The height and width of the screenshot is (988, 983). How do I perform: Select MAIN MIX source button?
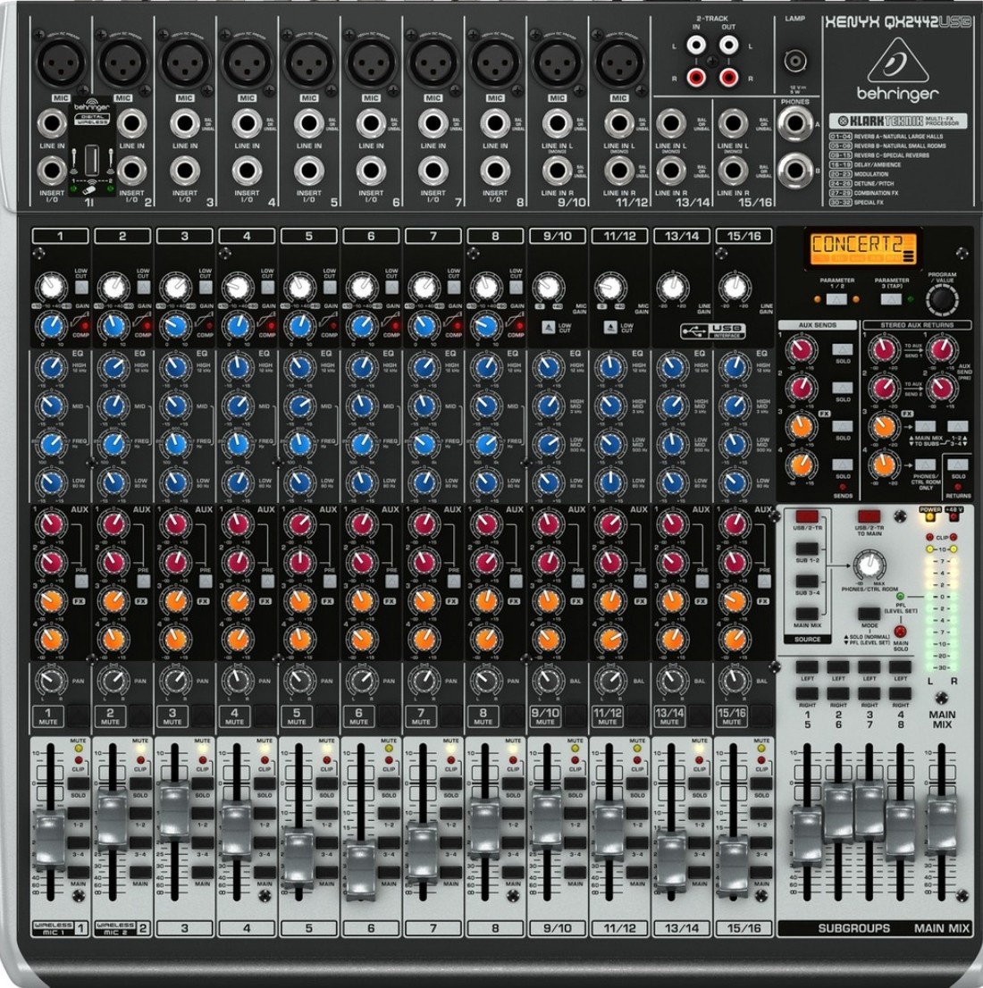pyautogui.click(x=807, y=614)
